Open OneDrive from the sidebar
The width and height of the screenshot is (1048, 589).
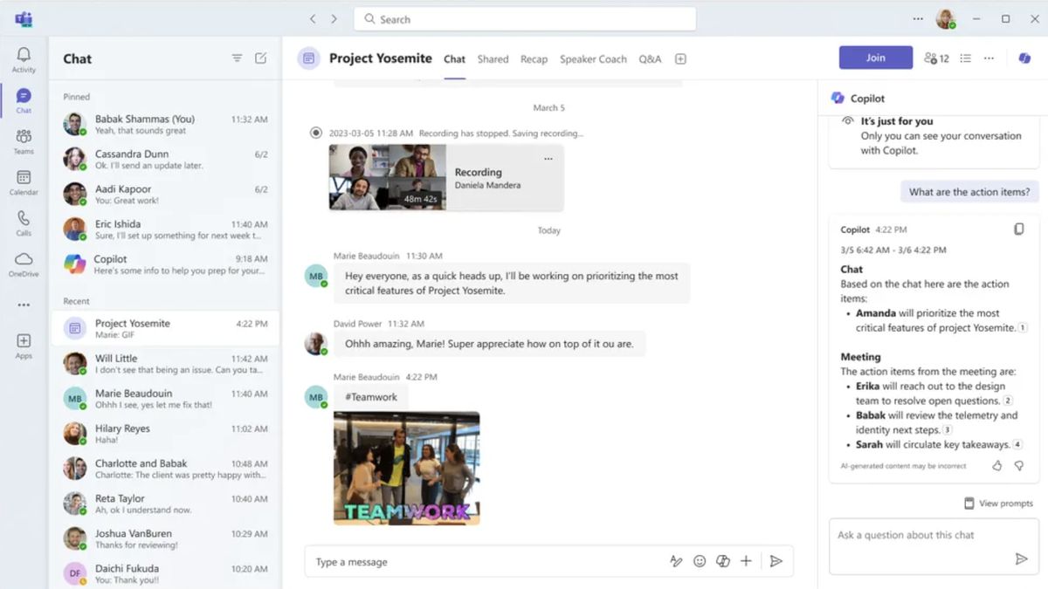pyautogui.click(x=24, y=264)
